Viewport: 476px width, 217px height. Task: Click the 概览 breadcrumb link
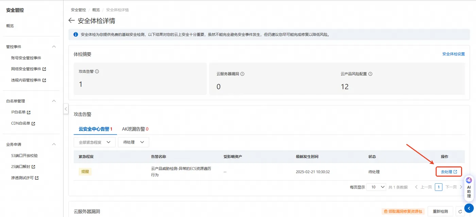point(96,10)
